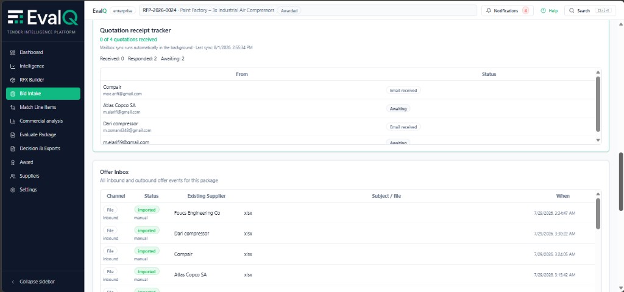Click the Bid Intake clipboard icon
This screenshot has height=292, width=624.
(13, 94)
